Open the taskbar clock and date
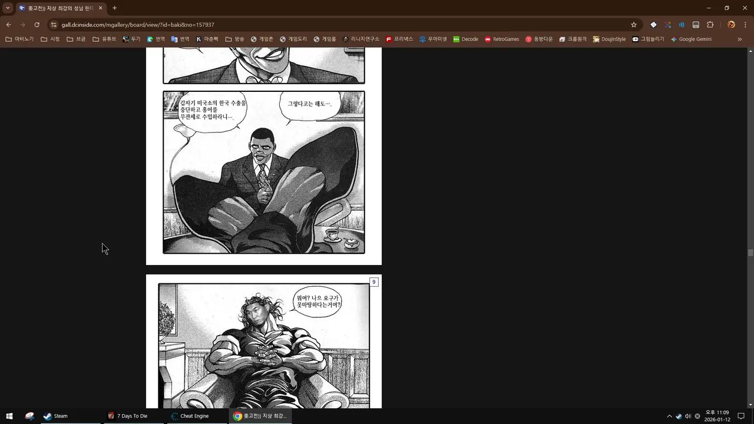 coord(717,416)
